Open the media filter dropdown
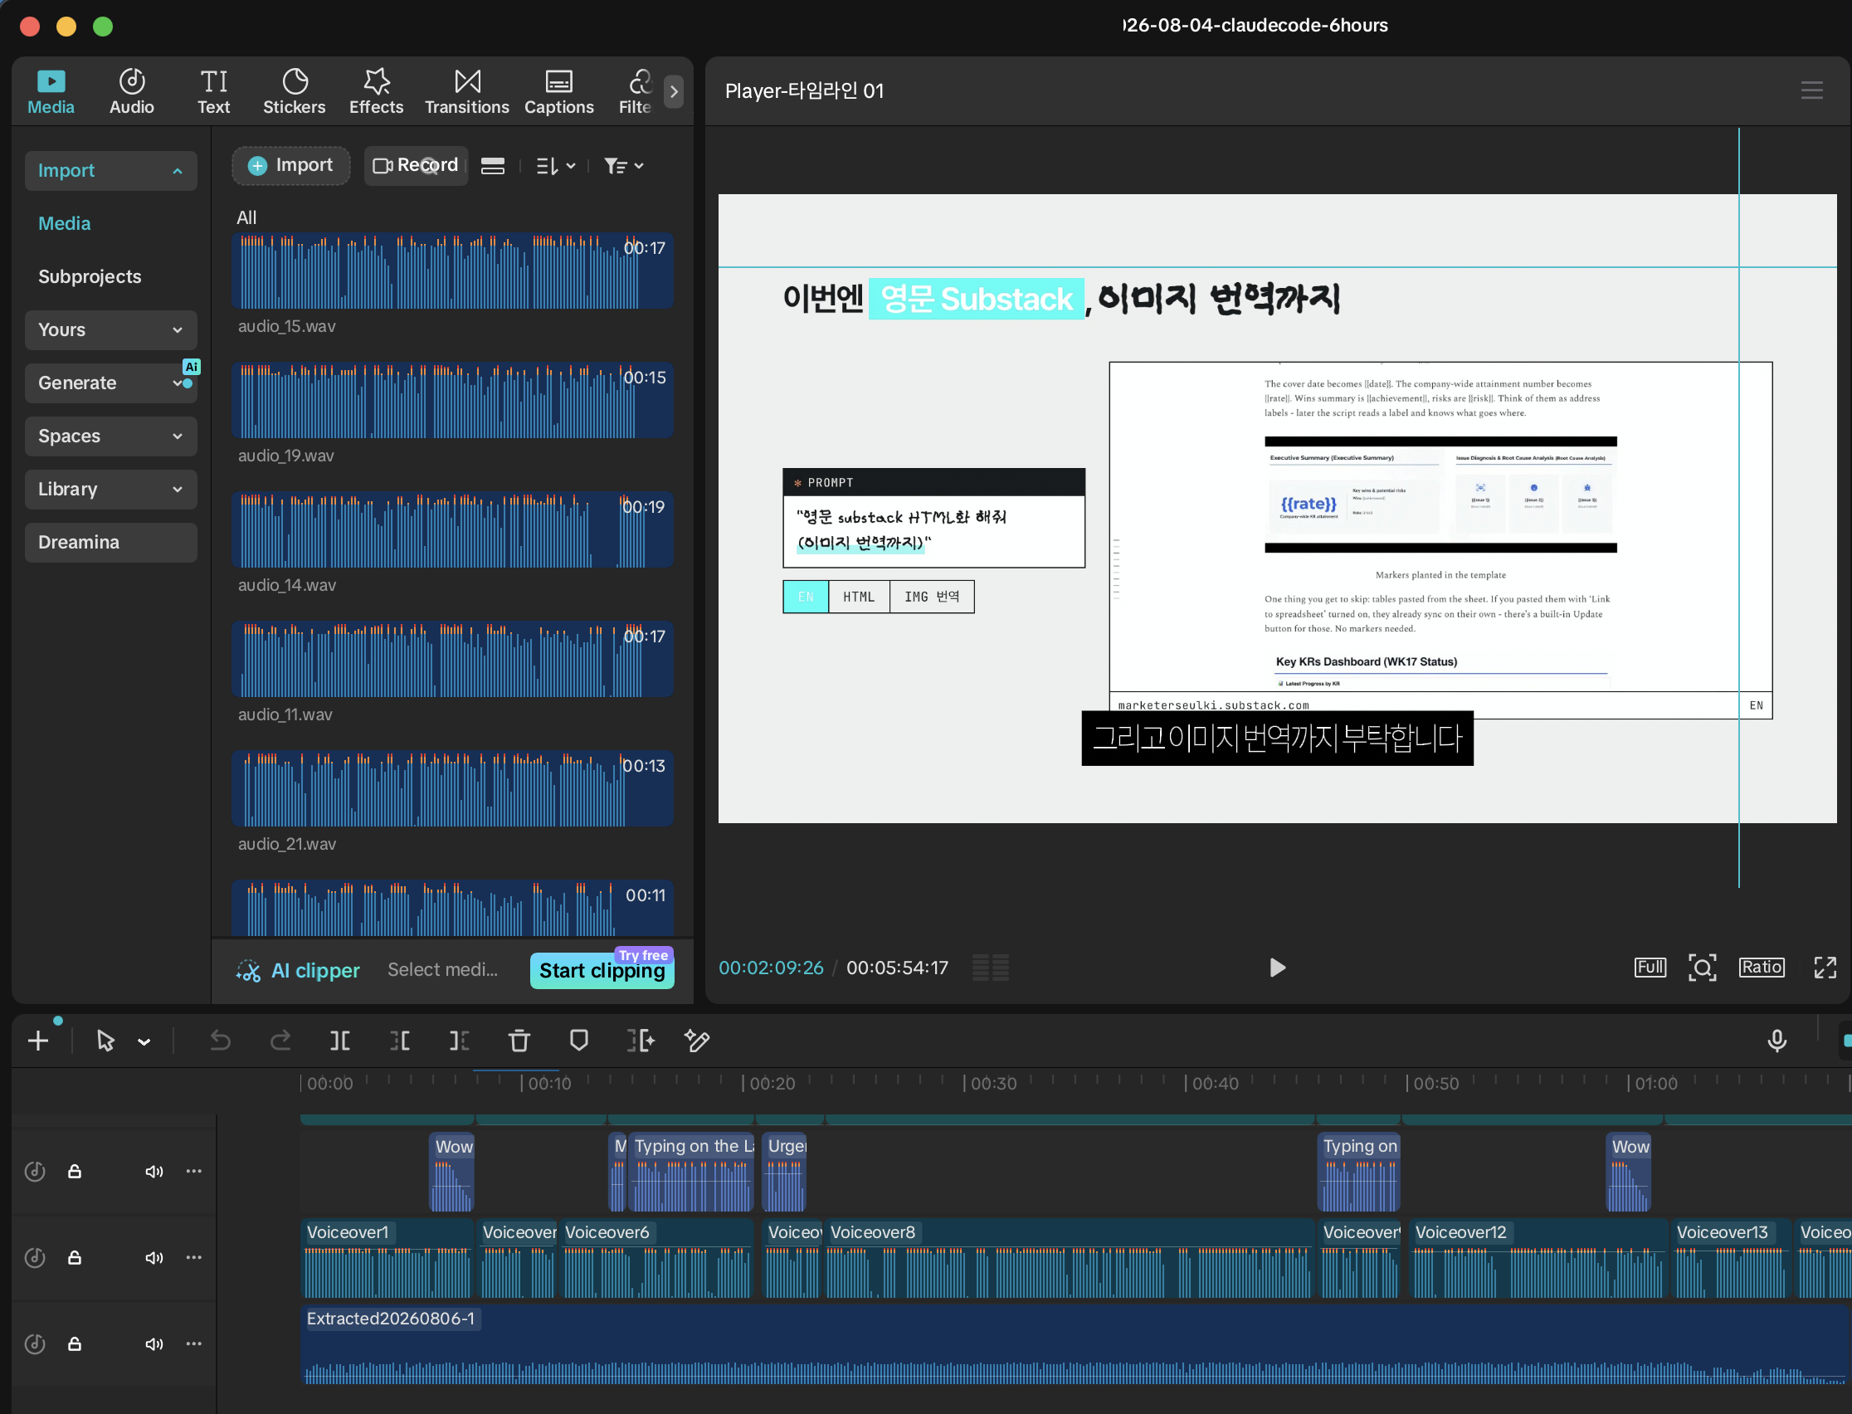This screenshot has width=1852, height=1414. tap(624, 166)
